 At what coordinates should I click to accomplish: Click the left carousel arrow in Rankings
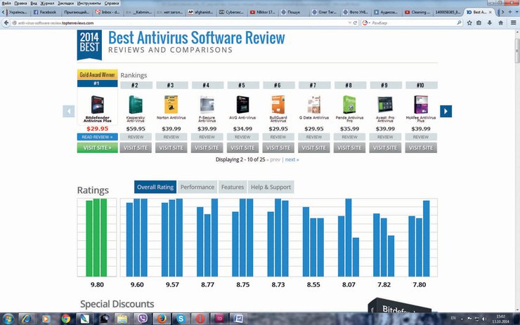pos(69,111)
